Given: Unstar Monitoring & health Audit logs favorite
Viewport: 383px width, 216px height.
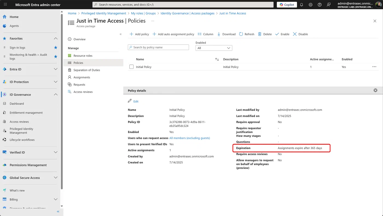Looking at the screenshot, I should (x=56, y=57).
